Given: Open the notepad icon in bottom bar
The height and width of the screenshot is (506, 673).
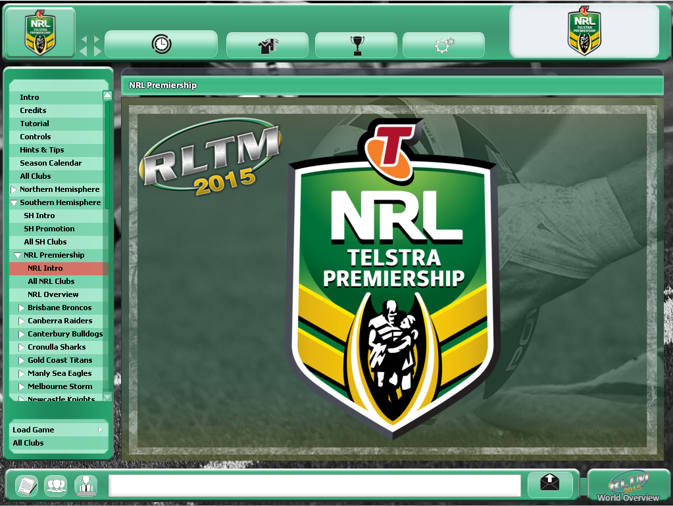Looking at the screenshot, I should coord(26,486).
